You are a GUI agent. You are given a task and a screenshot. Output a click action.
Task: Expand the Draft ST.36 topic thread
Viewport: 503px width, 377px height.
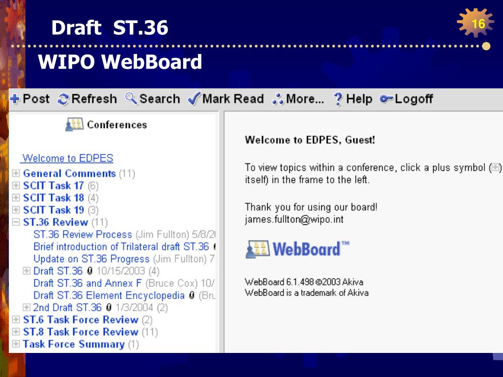[27, 271]
